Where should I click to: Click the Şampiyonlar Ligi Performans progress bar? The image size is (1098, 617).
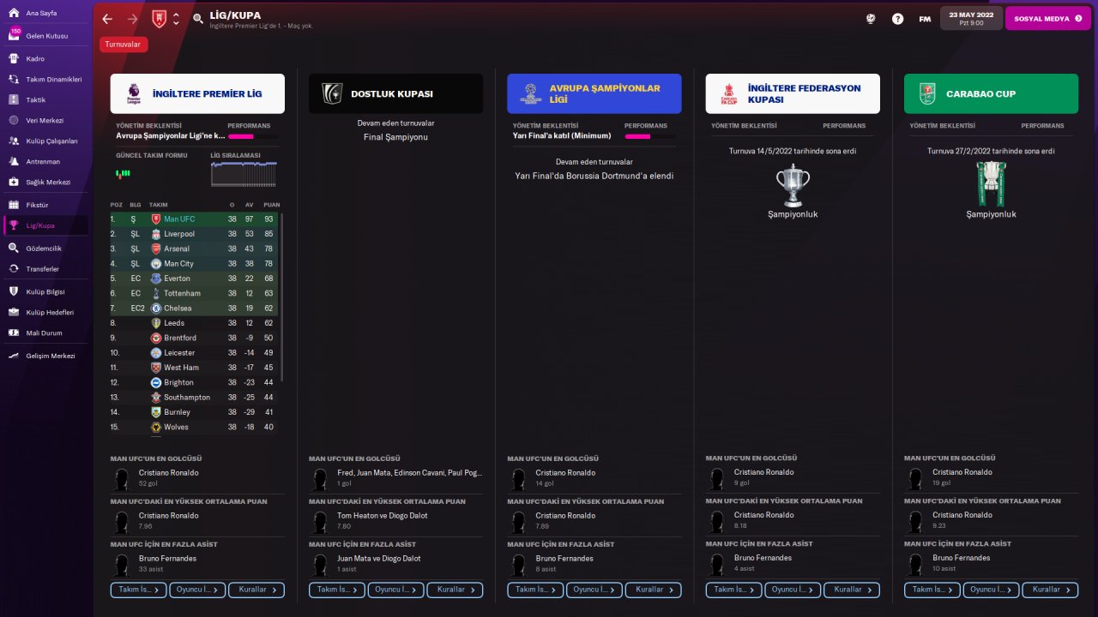[649, 136]
